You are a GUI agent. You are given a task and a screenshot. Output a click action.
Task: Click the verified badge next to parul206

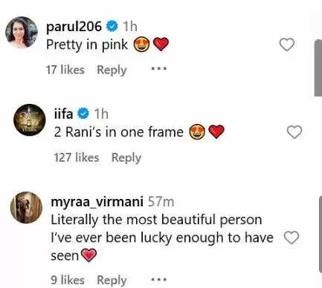(112, 26)
